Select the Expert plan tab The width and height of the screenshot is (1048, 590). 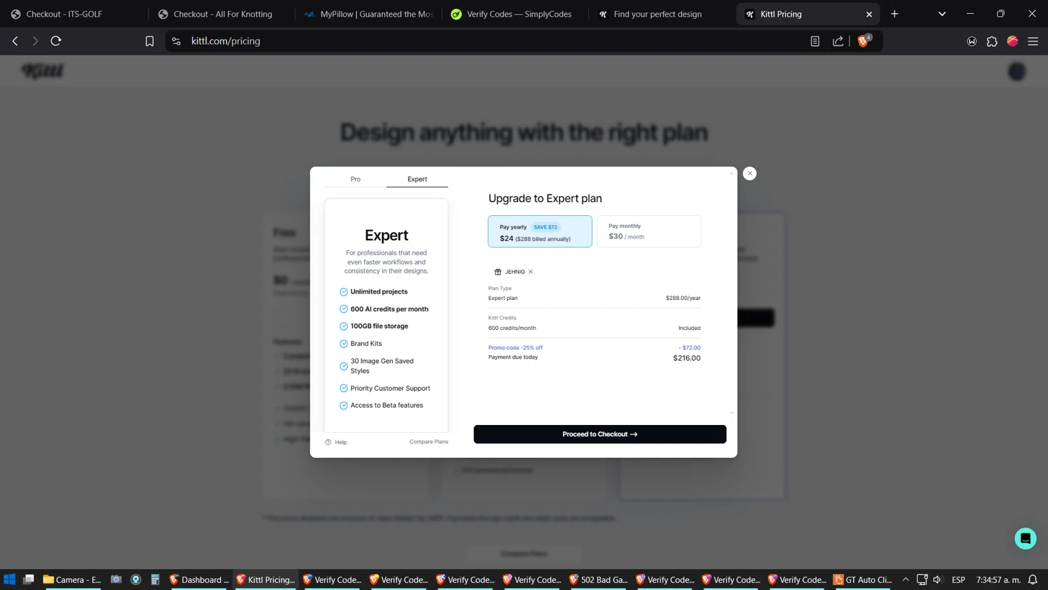(417, 179)
